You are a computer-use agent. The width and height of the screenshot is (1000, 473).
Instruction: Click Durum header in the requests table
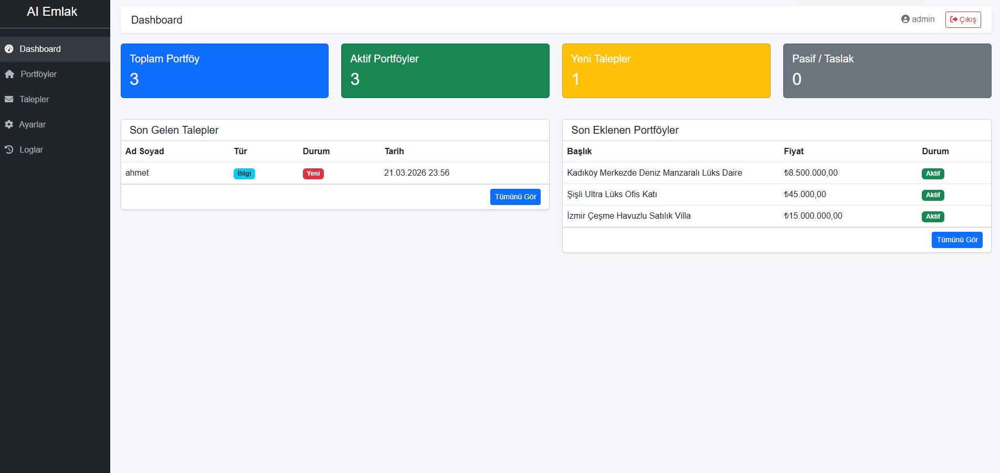point(316,151)
